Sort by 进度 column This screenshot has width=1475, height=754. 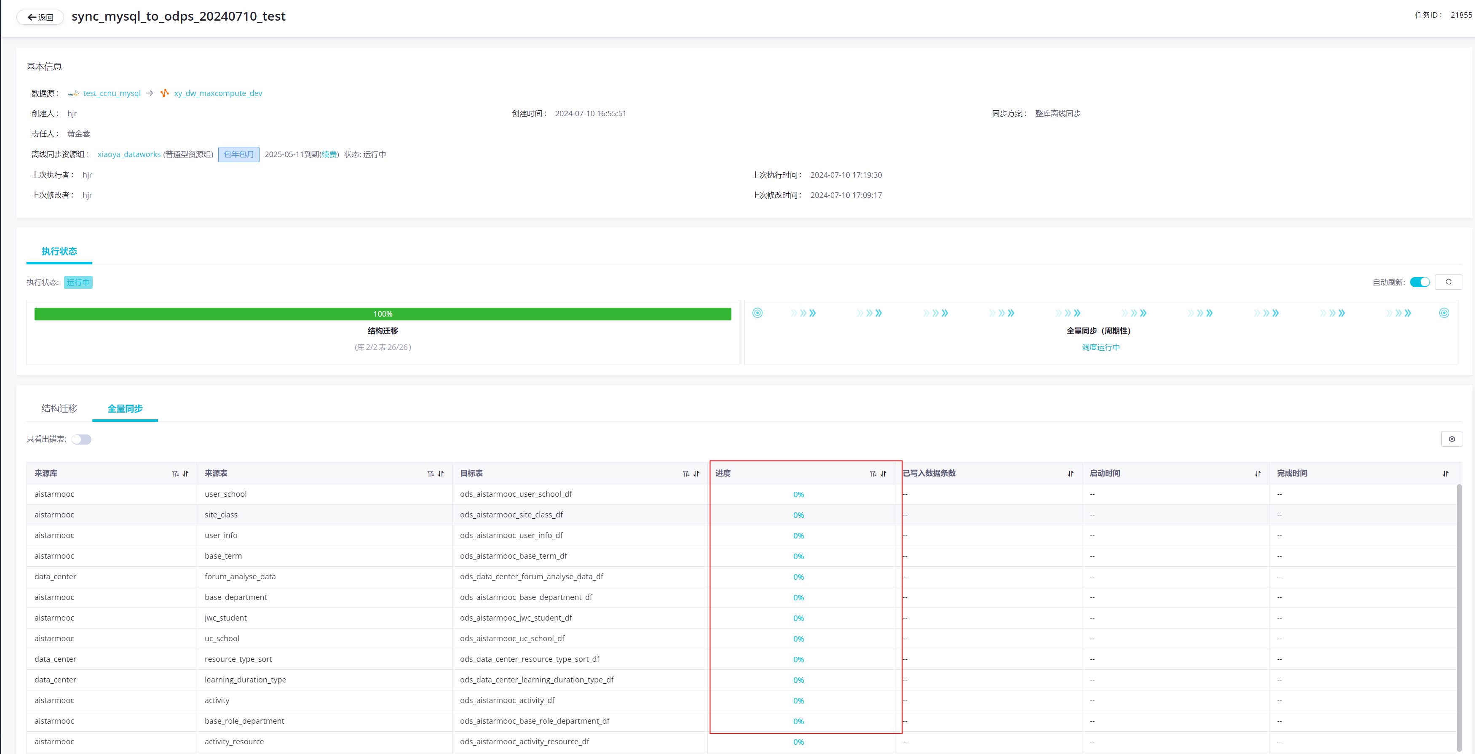pyautogui.click(x=883, y=474)
